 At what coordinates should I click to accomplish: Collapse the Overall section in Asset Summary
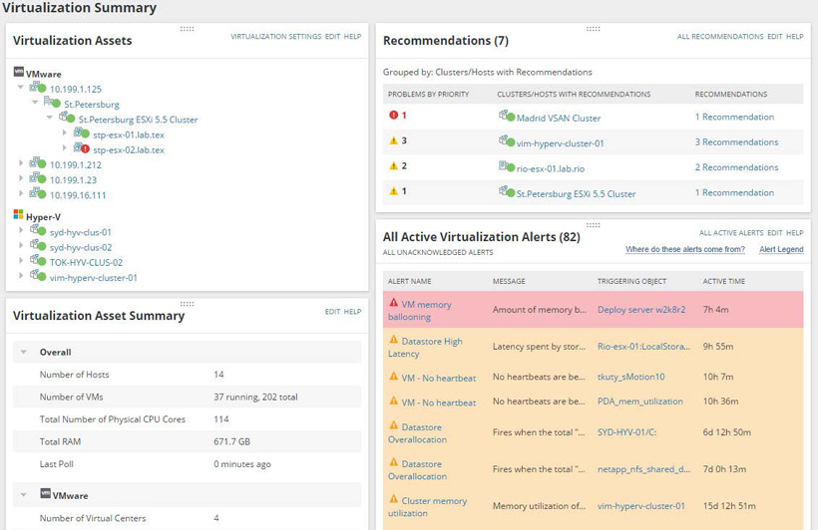[x=22, y=353]
